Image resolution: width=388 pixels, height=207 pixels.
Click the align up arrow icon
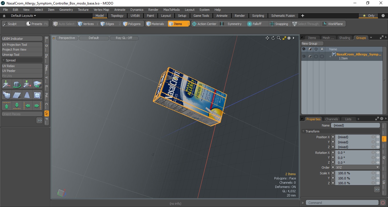click(x=7, y=106)
